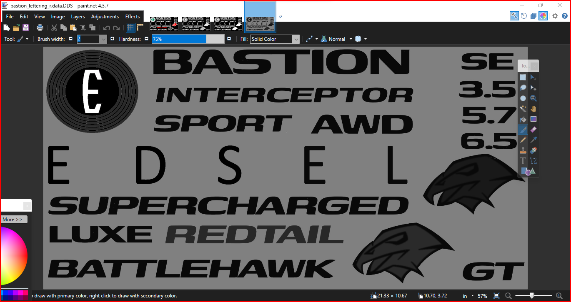This screenshot has height=302, width=571.
Task: Open the Help question mark menu
Action: coord(565,16)
